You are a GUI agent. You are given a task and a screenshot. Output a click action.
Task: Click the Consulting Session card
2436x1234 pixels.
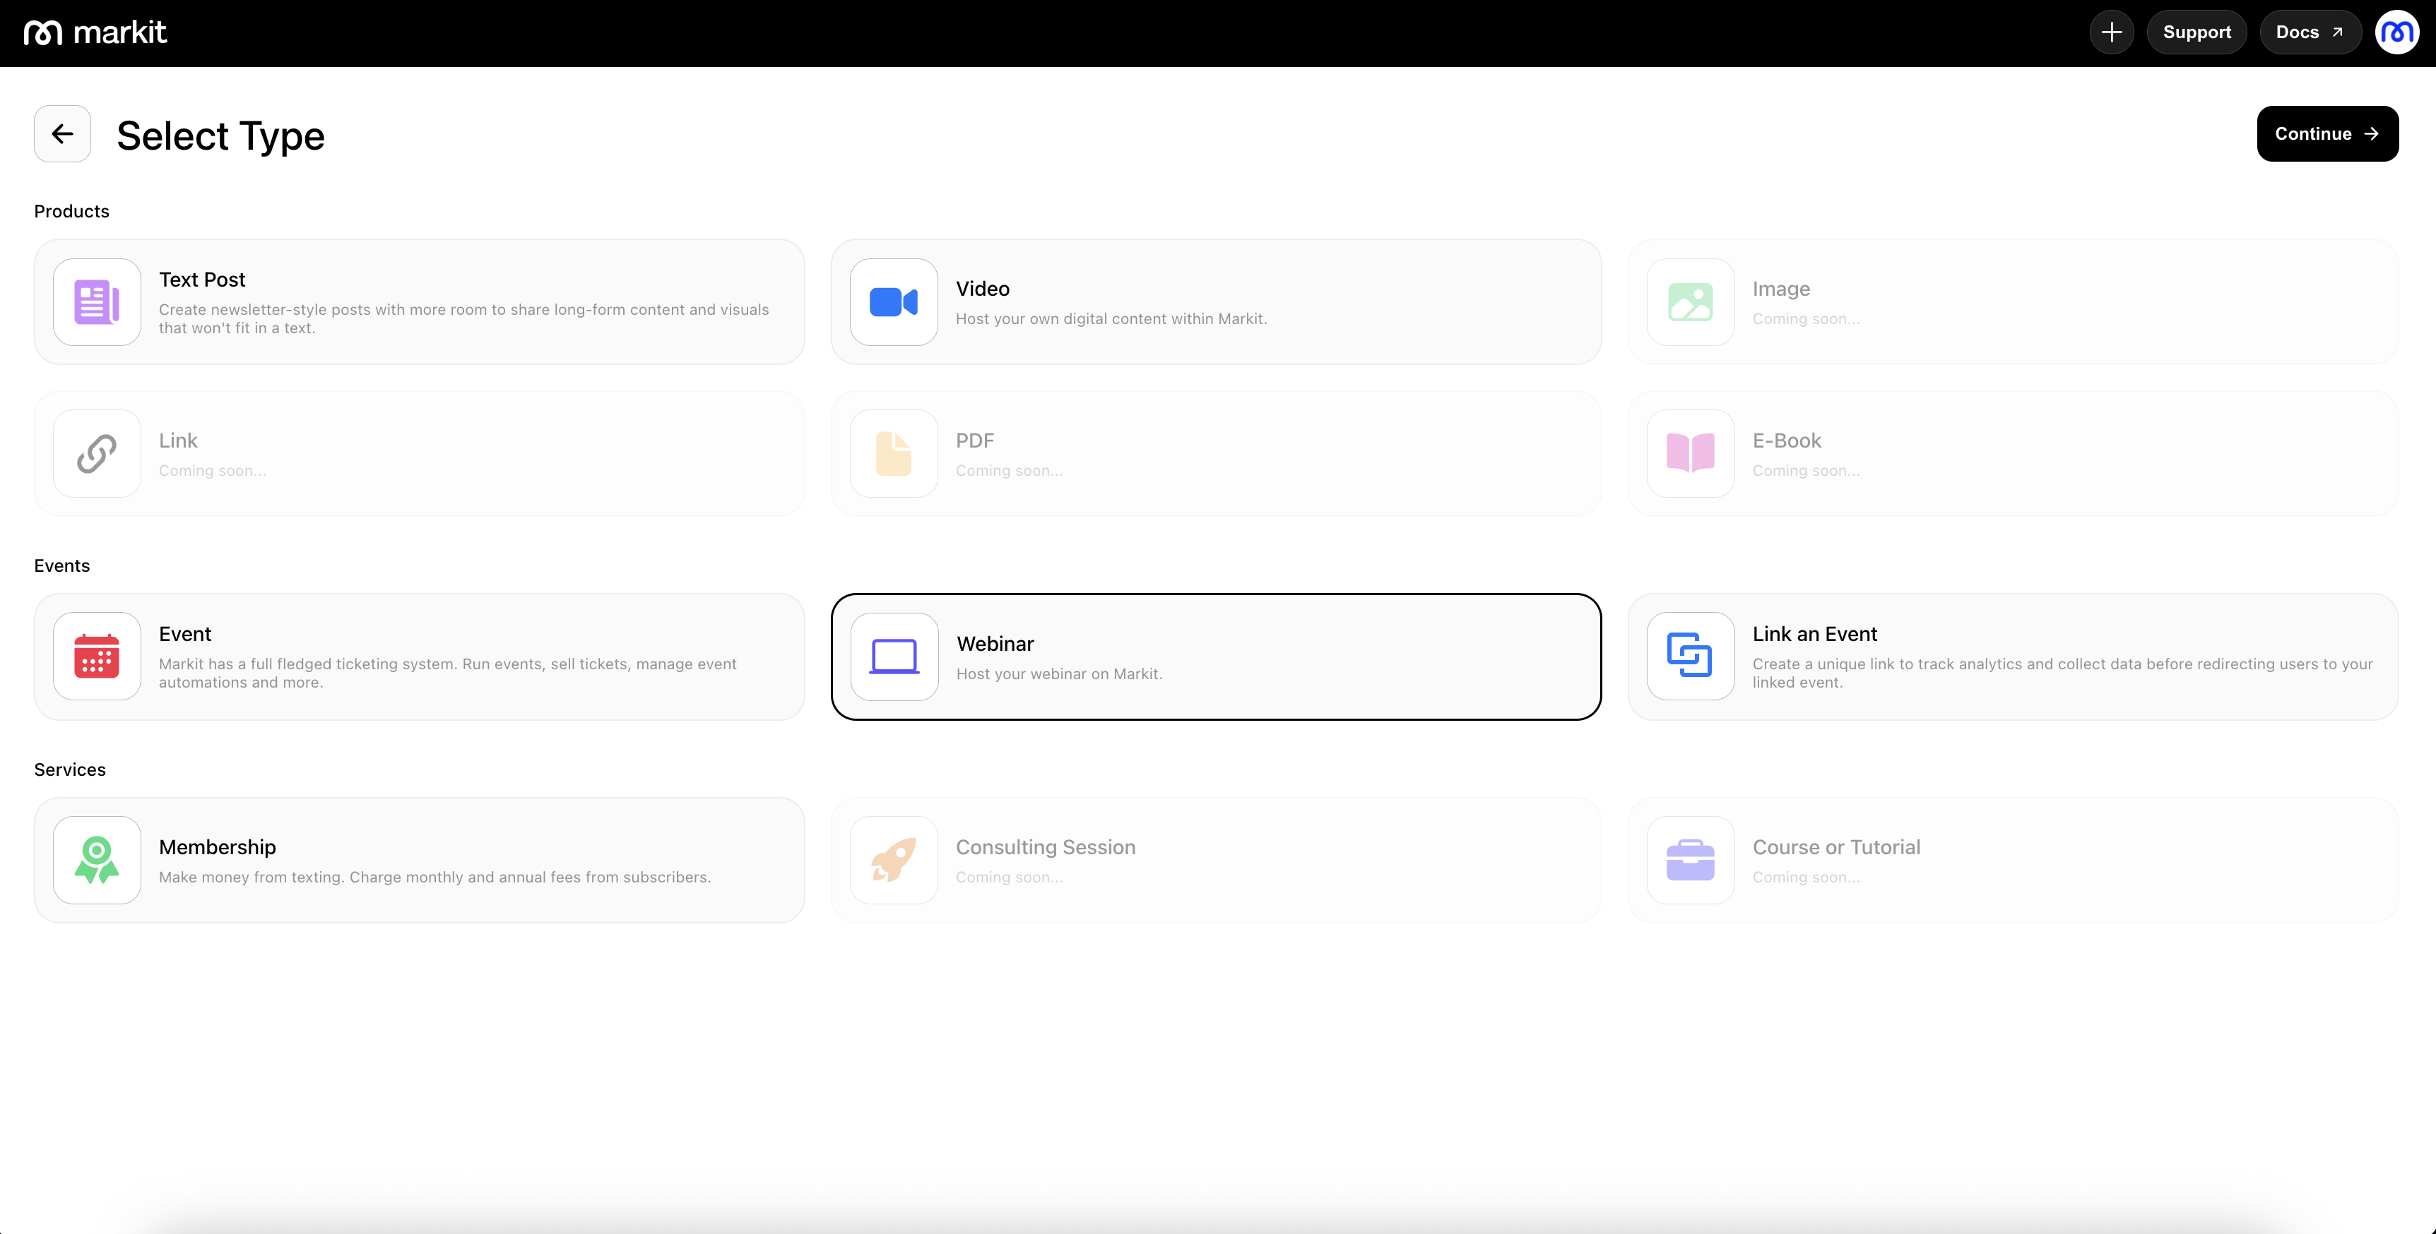tap(1216, 860)
